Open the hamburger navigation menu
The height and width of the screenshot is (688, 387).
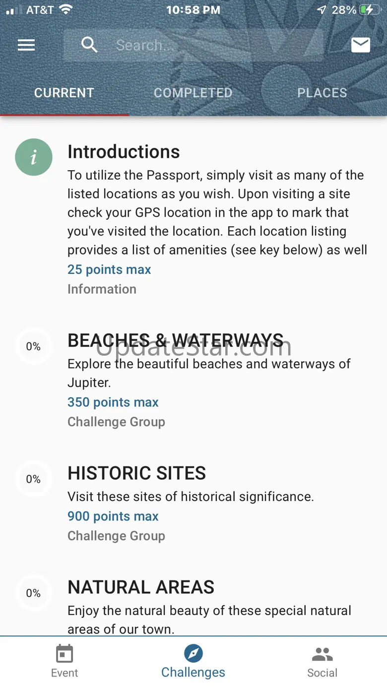tap(26, 45)
